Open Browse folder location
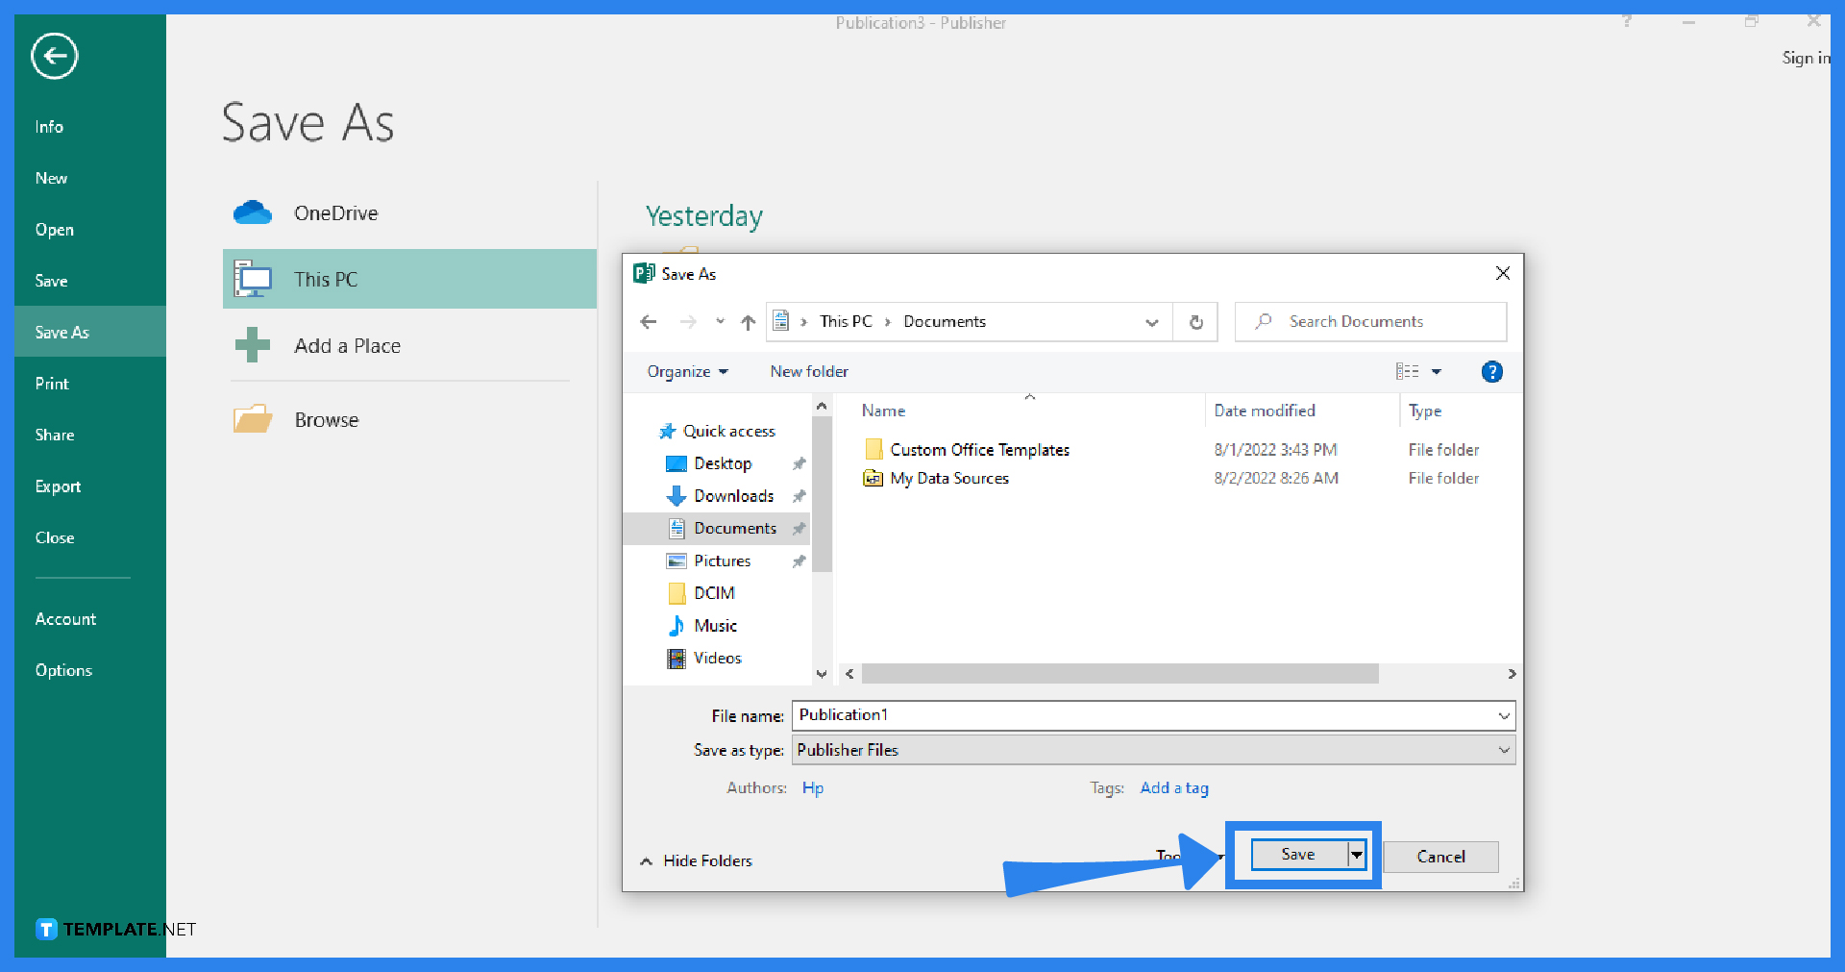Screen dimensions: 1845x972 click(x=326, y=420)
